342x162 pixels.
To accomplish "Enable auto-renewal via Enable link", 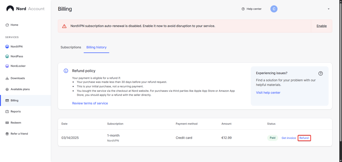I will pyautogui.click(x=322, y=26).
